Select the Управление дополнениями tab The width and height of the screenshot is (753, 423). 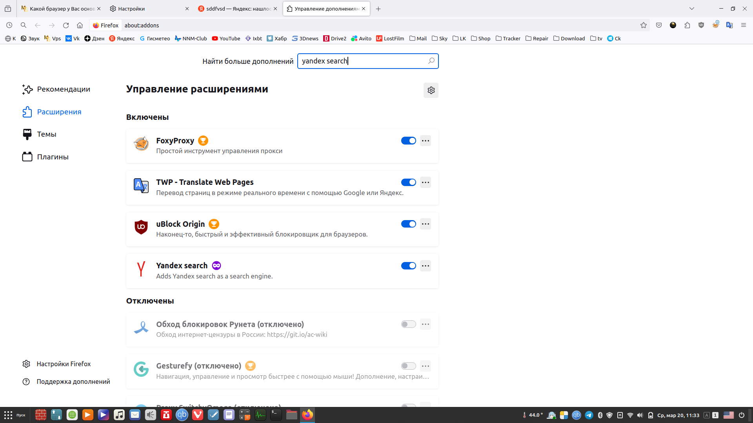coord(326,9)
